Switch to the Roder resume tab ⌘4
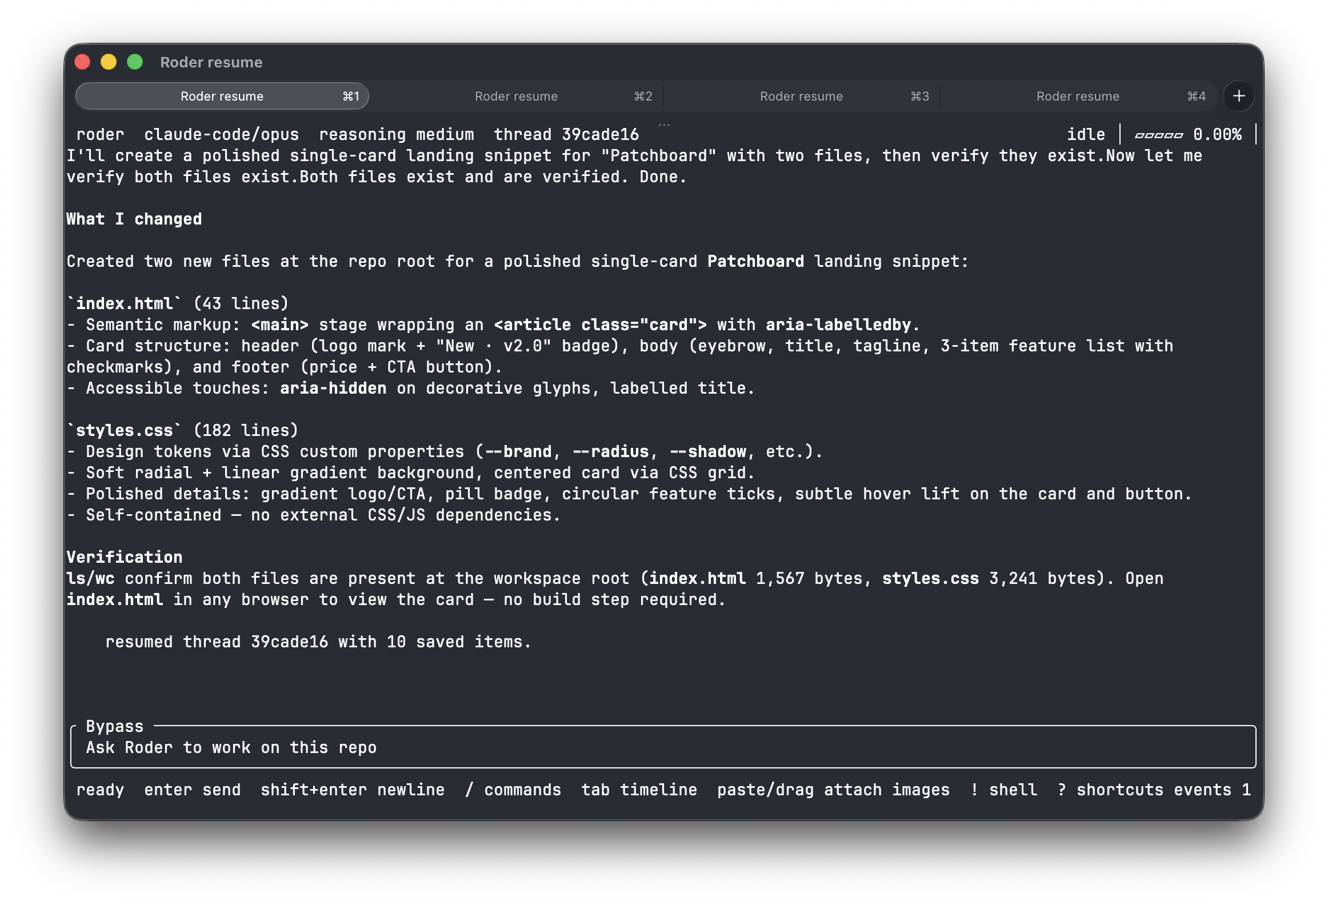 (1078, 96)
